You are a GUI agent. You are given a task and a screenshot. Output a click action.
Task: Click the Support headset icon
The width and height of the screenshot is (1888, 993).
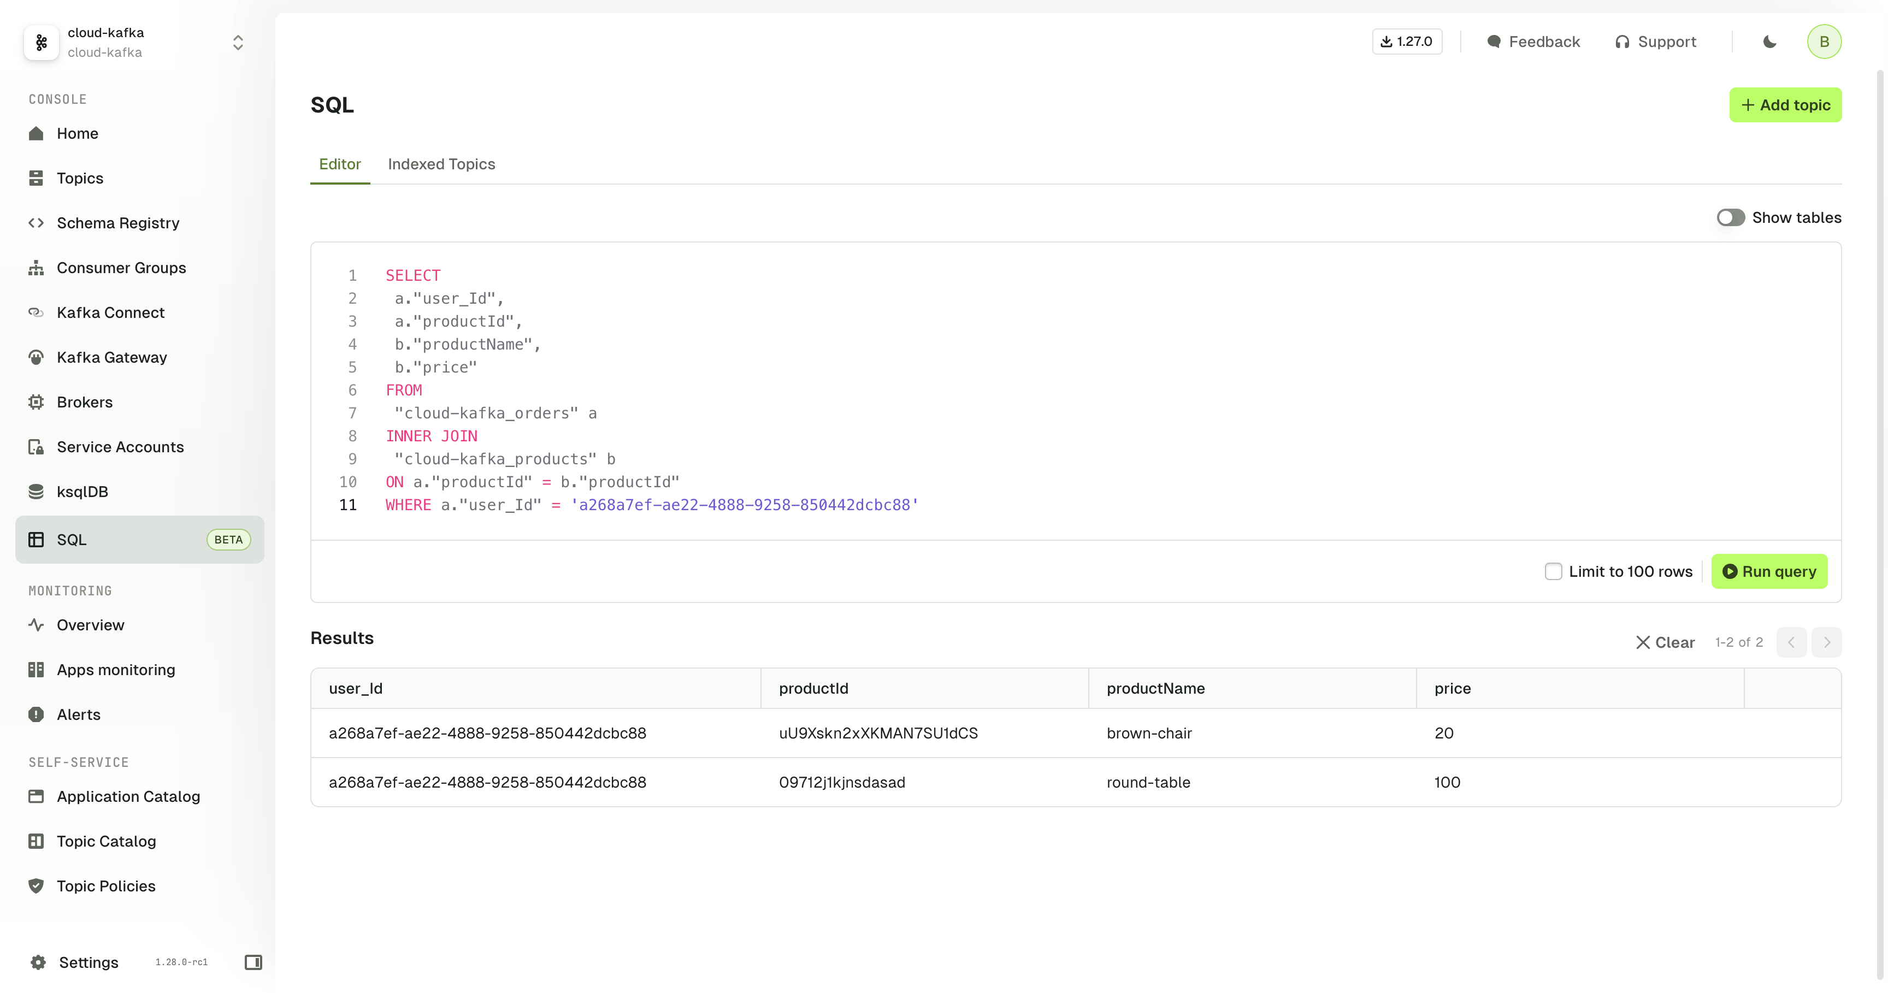click(x=1622, y=42)
